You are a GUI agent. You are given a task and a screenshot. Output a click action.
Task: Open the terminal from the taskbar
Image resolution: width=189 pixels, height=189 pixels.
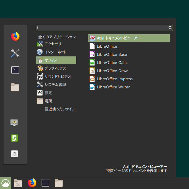point(45,183)
